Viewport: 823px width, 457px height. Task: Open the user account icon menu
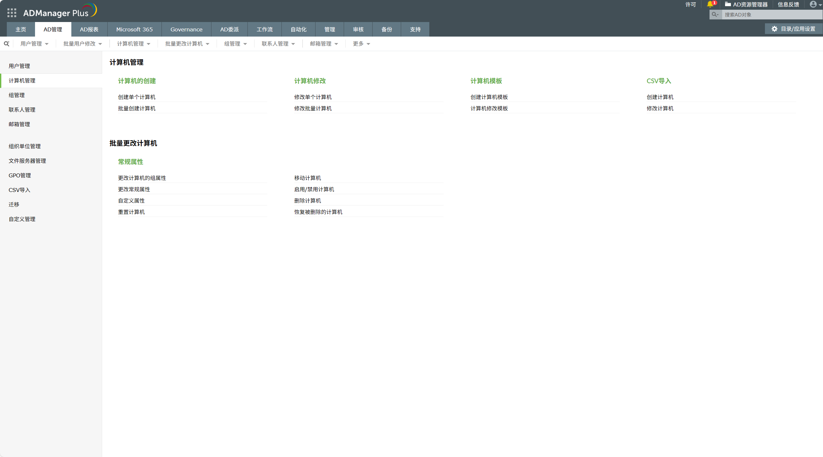[814, 4]
